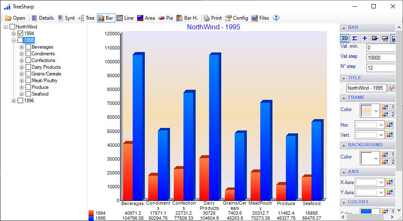Open the title font (Aa) button
403x221 pixels.
[391, 88]
